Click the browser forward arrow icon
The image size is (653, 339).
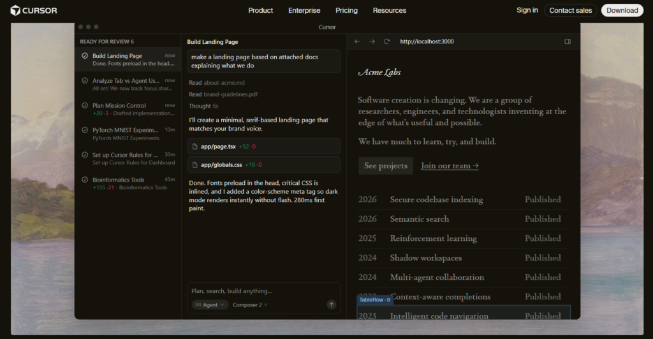[372, 41]
